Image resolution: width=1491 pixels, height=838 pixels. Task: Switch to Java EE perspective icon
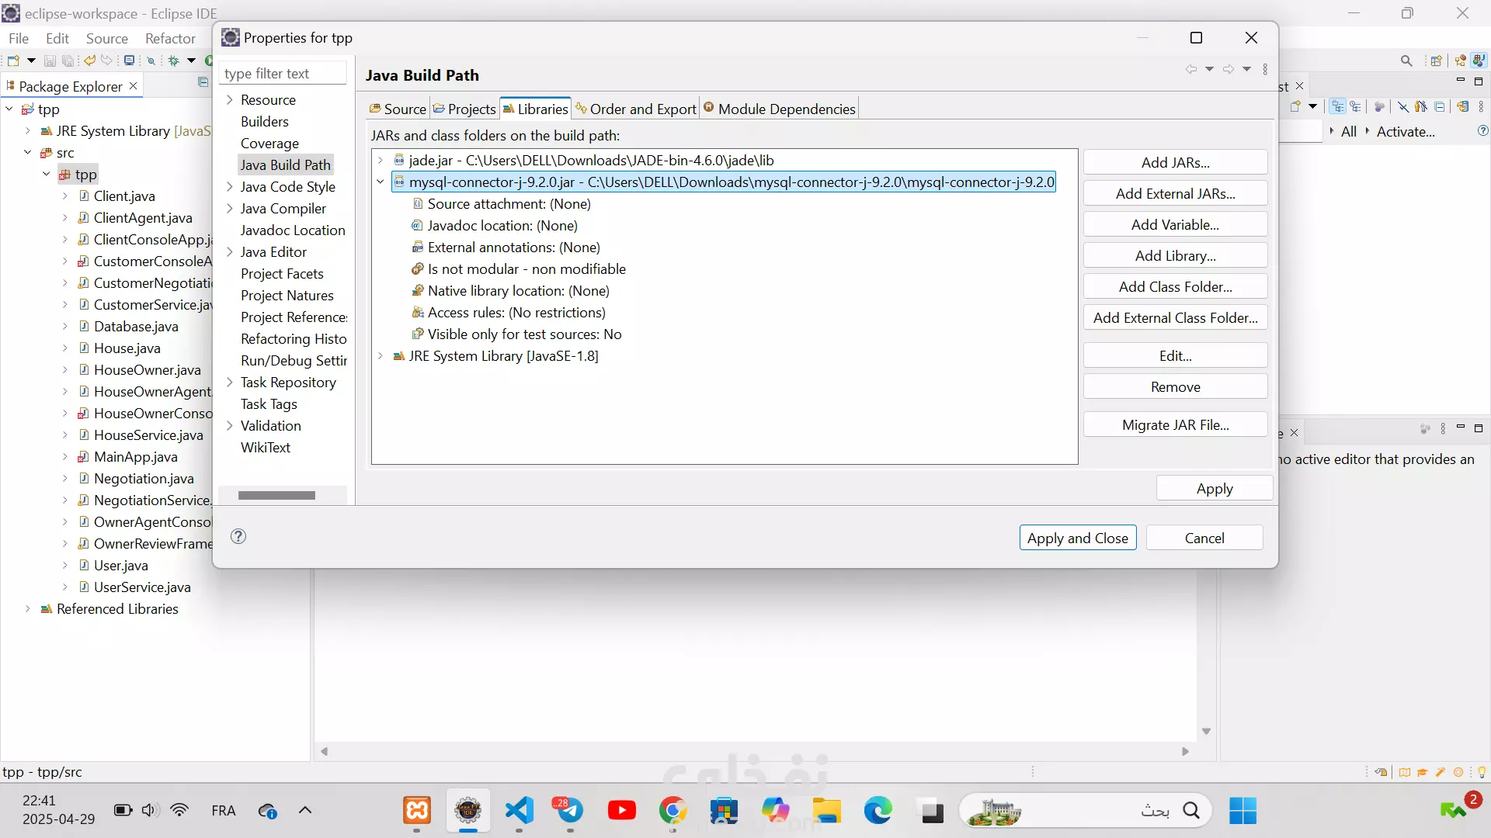point(1461,61)
